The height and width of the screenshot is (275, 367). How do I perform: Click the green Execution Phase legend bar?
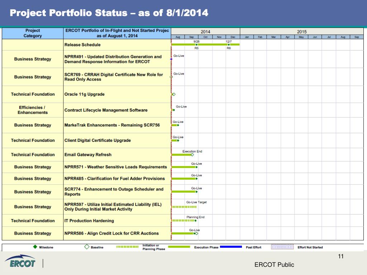click(179, 247)
